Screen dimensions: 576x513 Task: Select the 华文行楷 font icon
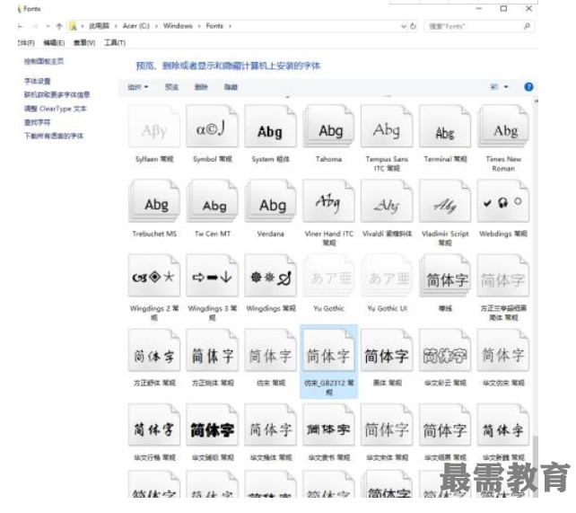point(154,425)
